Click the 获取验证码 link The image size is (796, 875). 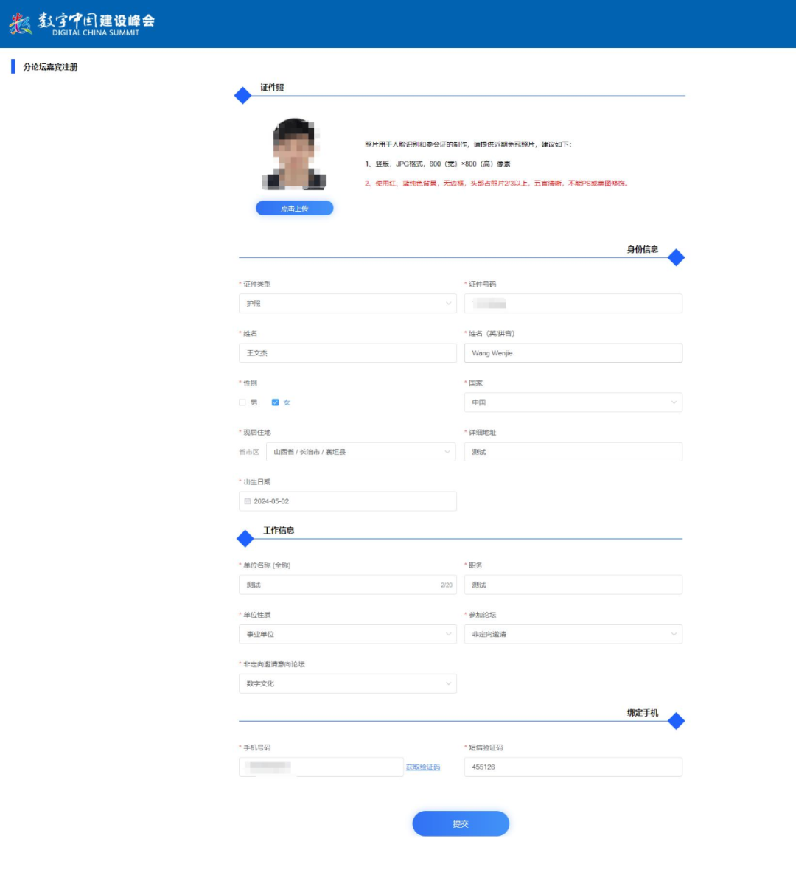[x=423, y=767]
